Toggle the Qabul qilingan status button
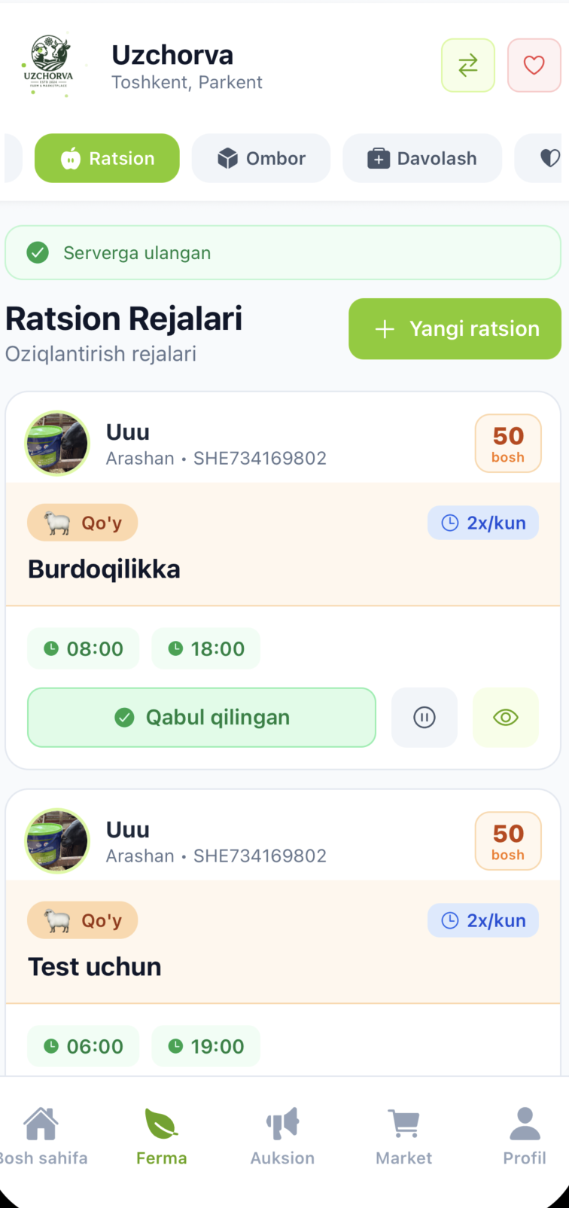 click(202, 718)
